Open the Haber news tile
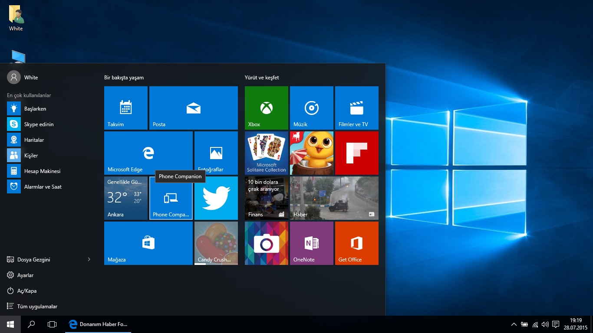This screenshot has height=333, width=593. click(334, 198)
